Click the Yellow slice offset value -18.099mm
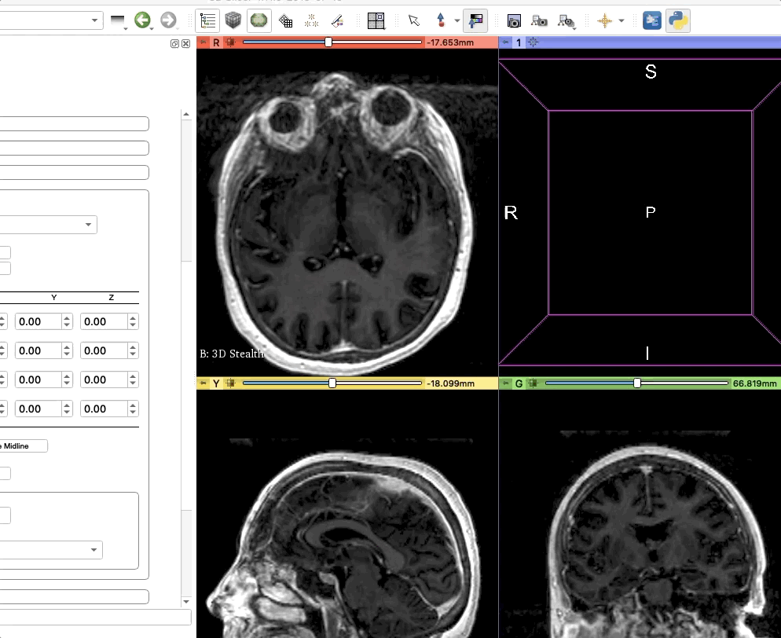The image size is (781, 638). pos(451,383)
